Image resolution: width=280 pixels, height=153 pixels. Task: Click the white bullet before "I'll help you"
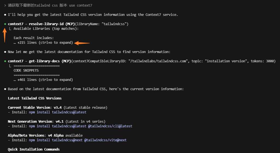click(5, 15)
